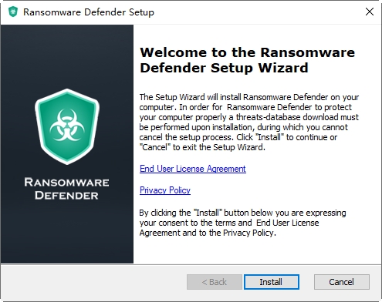Click the Welcome to the Ransomware Defender heading
Screen dimensions: 382x302
(x=247, y=60)
